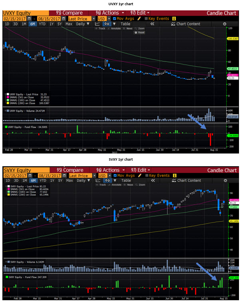Select the 1Y range tab in the SVXY chart
Viewport: 241px width, 301px height.
tap(52, 181)
